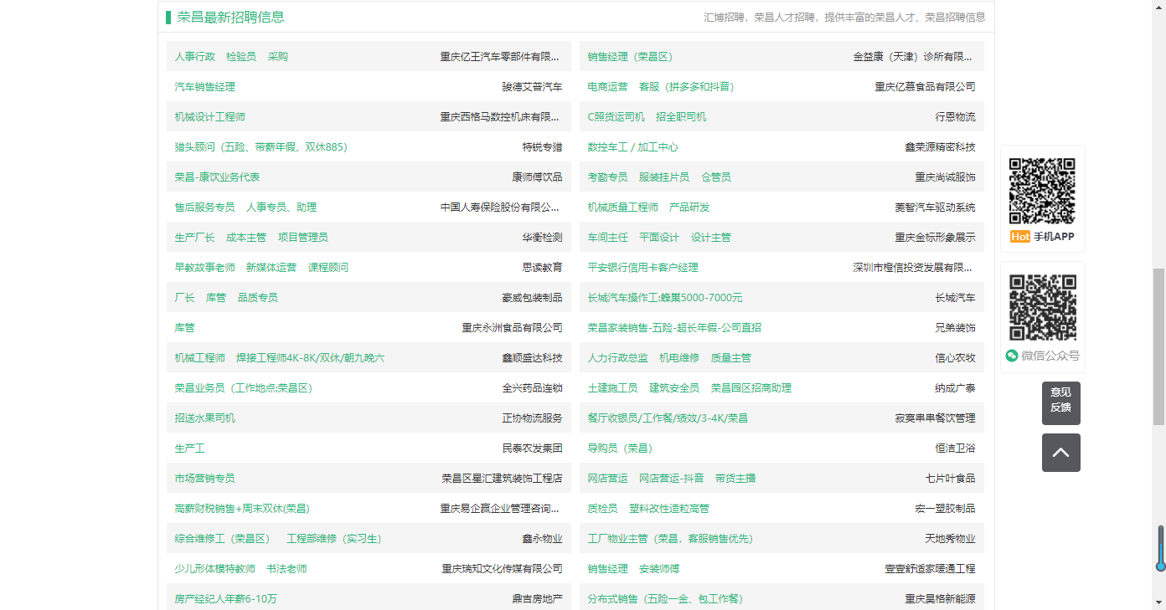Click the green WeChat icon
1166x610 pixels.
(x=1012, y=356)
